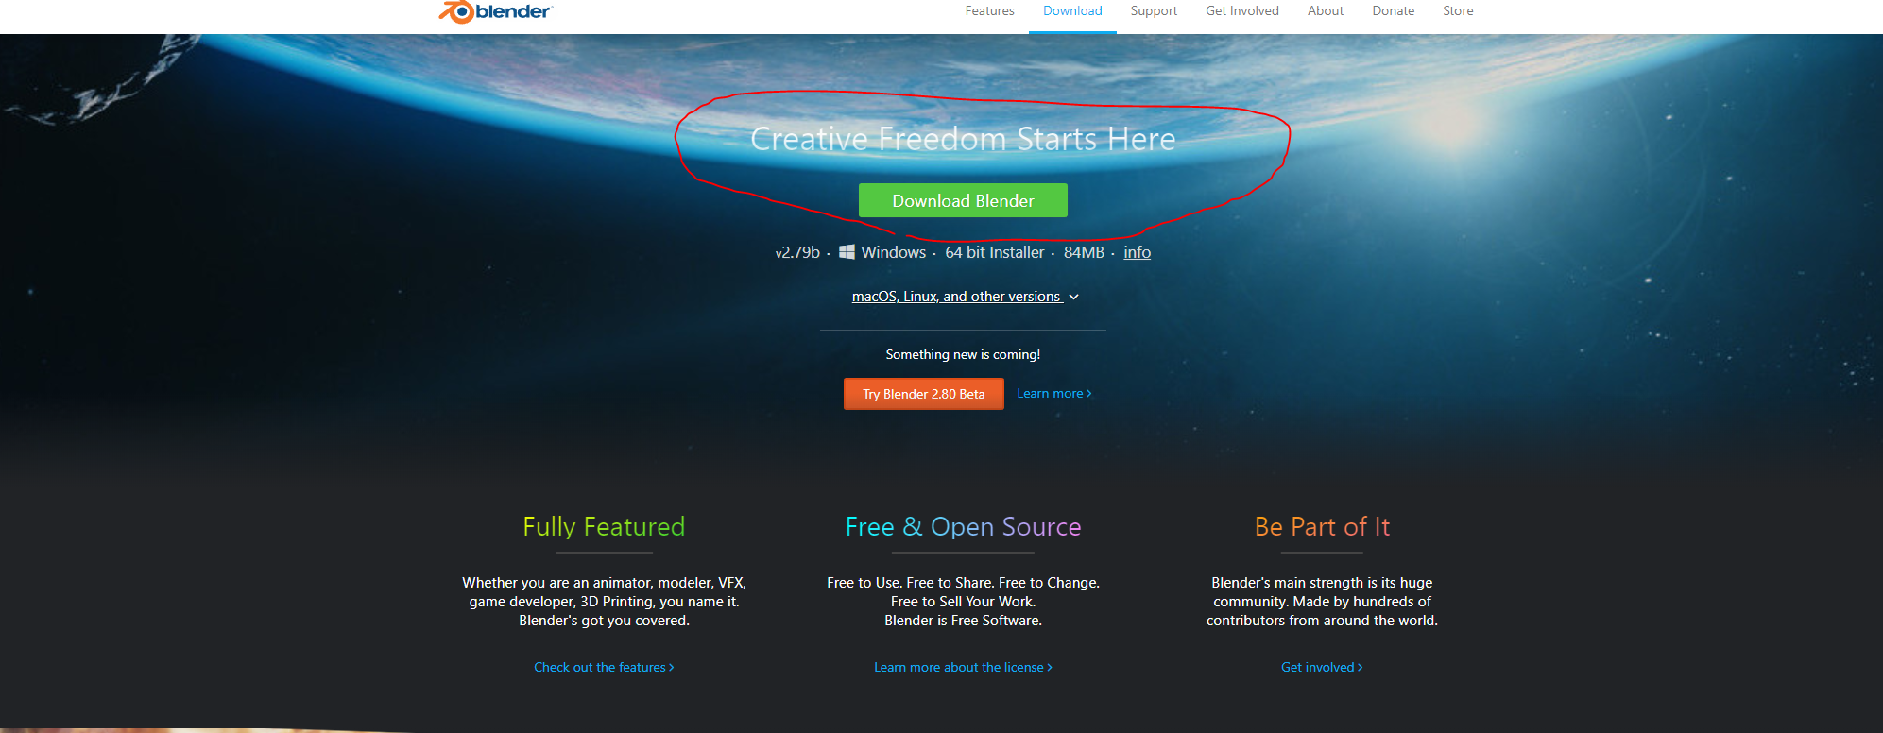Open Learn more about the license link

pos(963,667)
